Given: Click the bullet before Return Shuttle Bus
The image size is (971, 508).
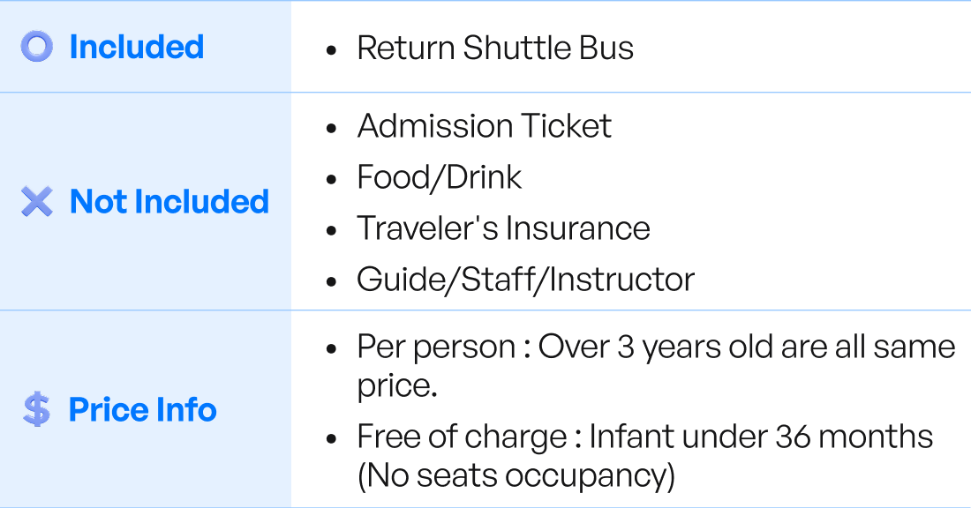Looking at the screenshot, I should [332, 49].
